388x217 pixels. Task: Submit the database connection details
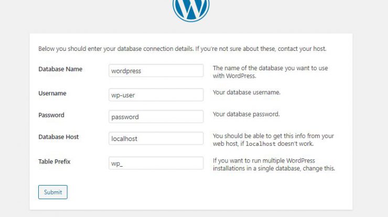pyautogui.click(x=53, y=192)
